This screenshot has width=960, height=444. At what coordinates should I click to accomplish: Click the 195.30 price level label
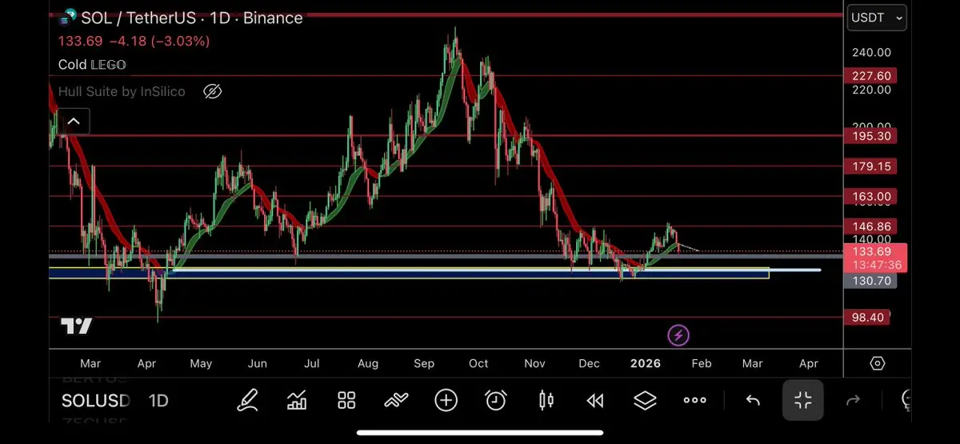(871, 137)
